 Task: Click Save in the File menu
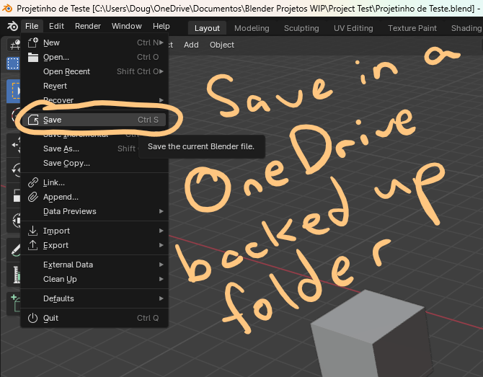[94, 120]
